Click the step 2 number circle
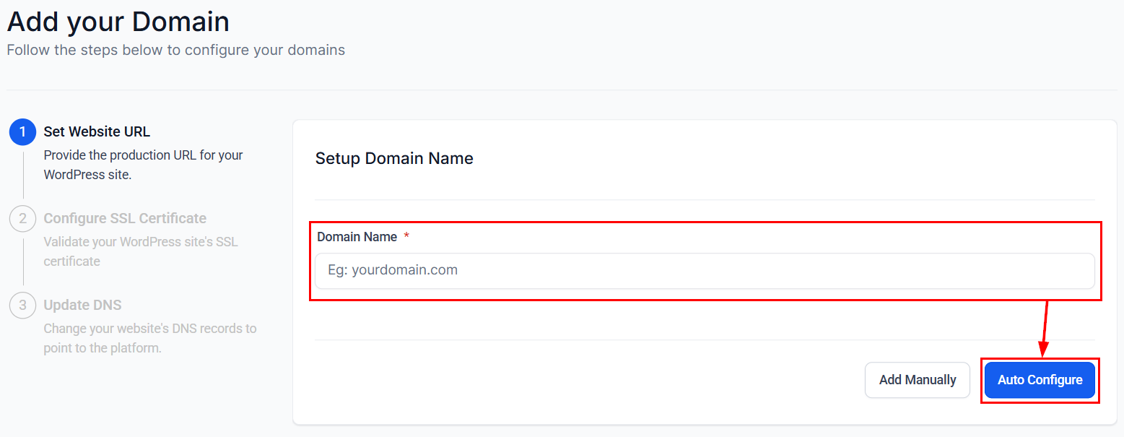 pyautogui.click(x=22, y=219)
